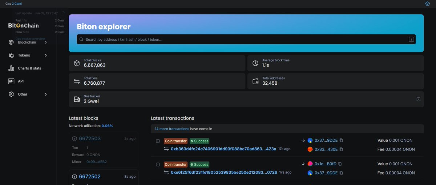436x185 pixels.
Task: Click the Success badge on 423a transaction
Action: [x=199, y=141]
